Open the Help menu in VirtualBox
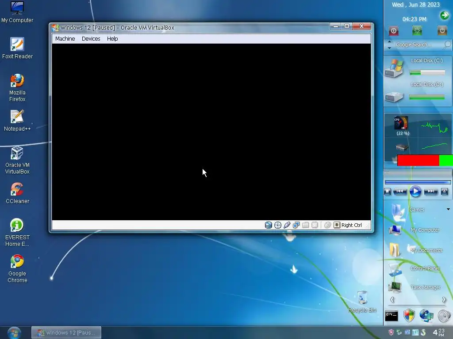The width and height of the screenshot is (453, 339). tap(112, 39)
